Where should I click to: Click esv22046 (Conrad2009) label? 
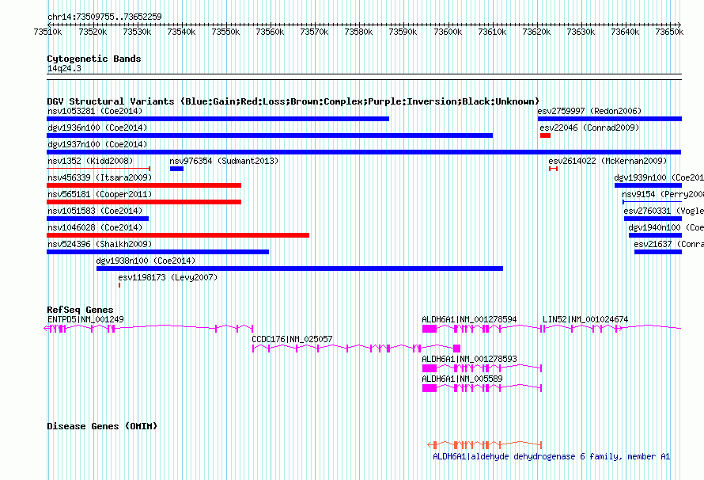(x=589, y=128)
